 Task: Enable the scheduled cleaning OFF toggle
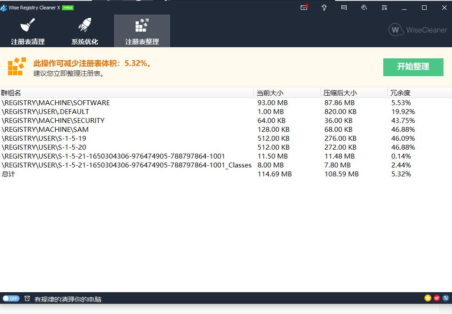point(11,298)
